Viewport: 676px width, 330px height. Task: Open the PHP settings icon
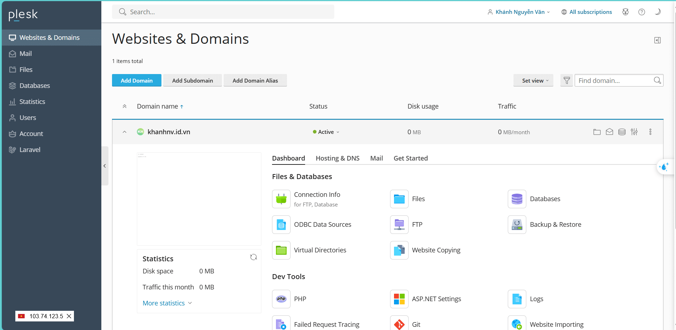tap(281, 299)
